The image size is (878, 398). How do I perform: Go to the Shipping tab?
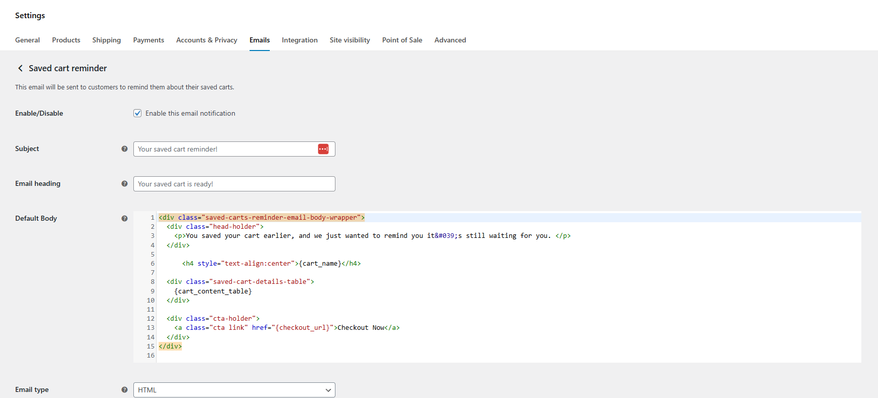107,40
